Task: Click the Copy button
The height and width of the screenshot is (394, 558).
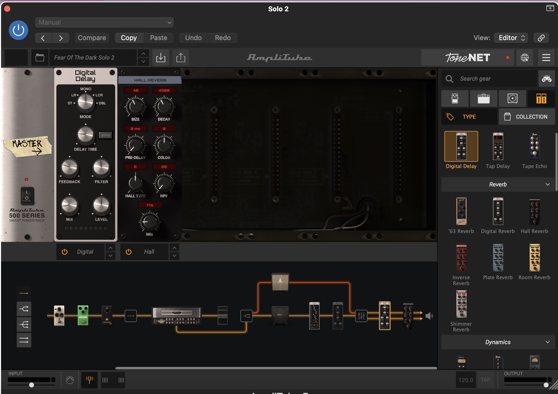Action: coord(129,38)
